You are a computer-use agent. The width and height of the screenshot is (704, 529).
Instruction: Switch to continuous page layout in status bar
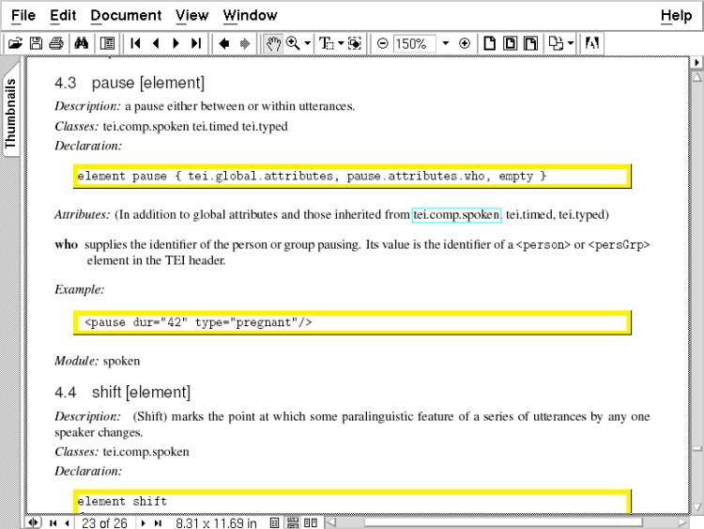[293, 522]
